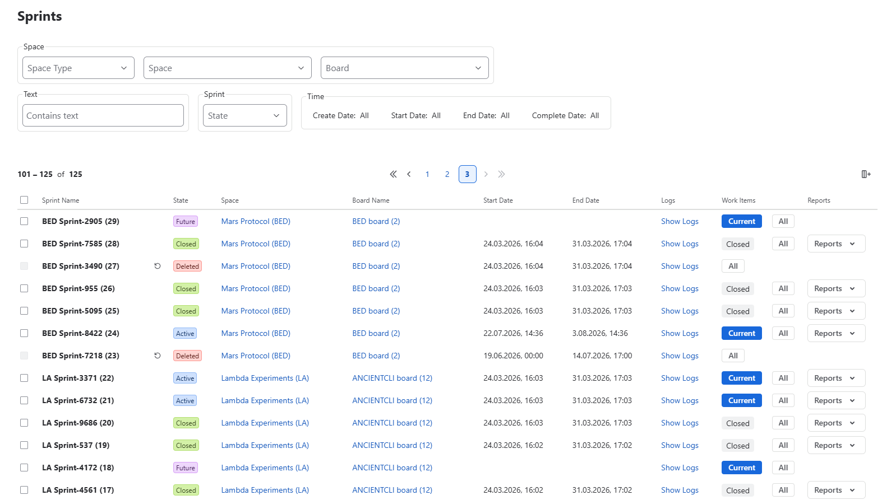This screenshot has height=500, width=896.
Task: Check BED Sprint-7585 (28) row checkbox
Action: (24, 244)
